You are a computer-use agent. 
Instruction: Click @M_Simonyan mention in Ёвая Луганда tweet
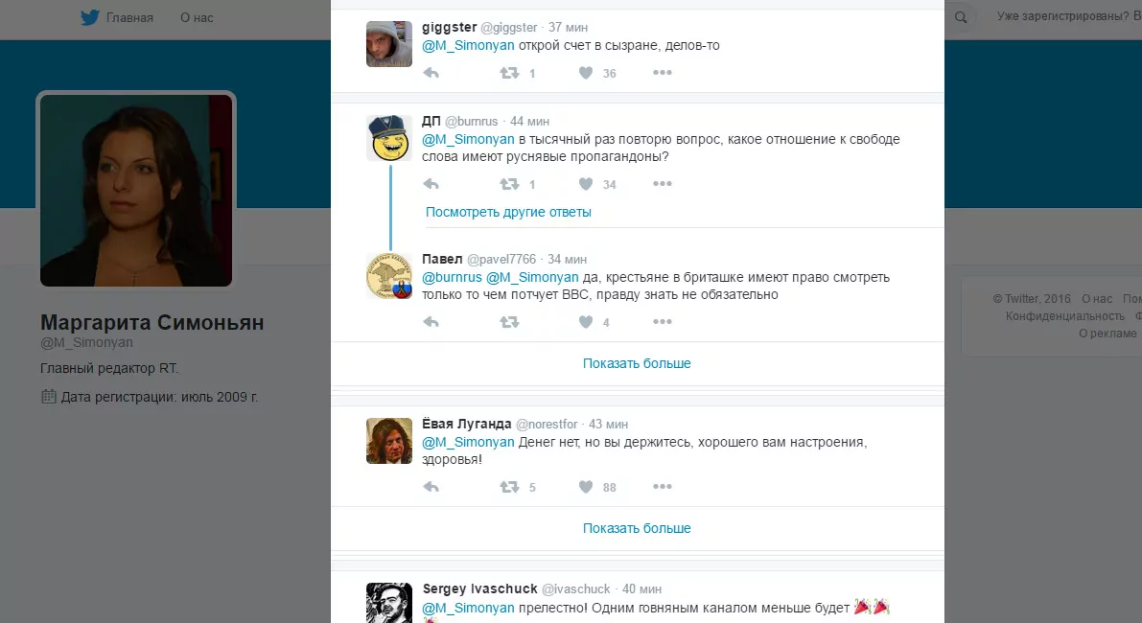468,443
